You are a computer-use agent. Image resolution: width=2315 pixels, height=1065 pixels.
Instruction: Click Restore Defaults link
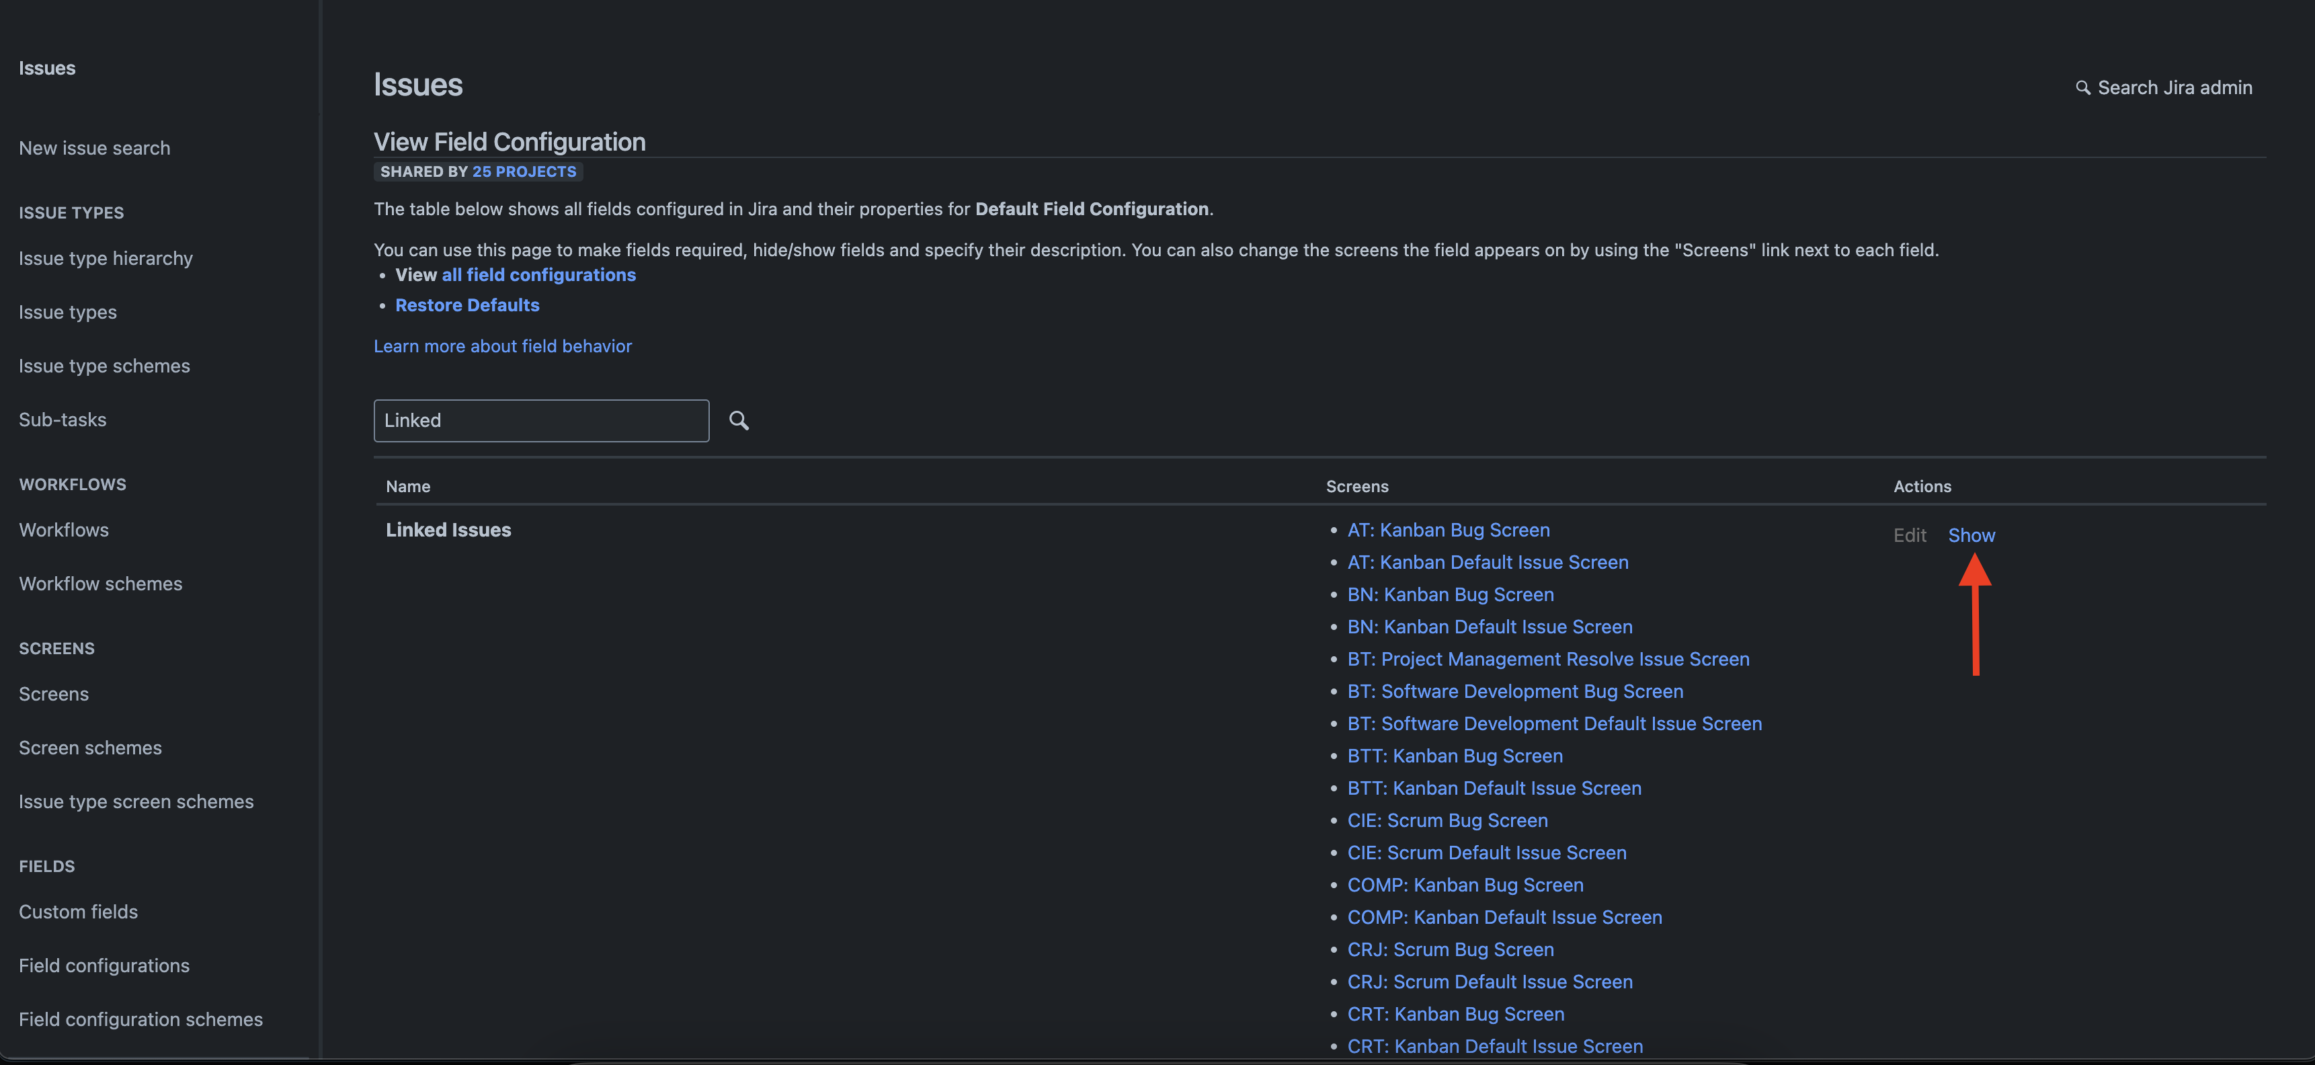click(x=467, y=305)
